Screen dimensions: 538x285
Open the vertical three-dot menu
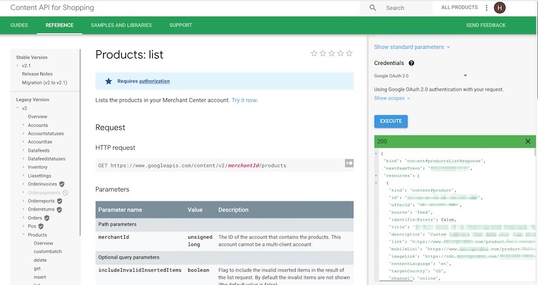(487, 7)
